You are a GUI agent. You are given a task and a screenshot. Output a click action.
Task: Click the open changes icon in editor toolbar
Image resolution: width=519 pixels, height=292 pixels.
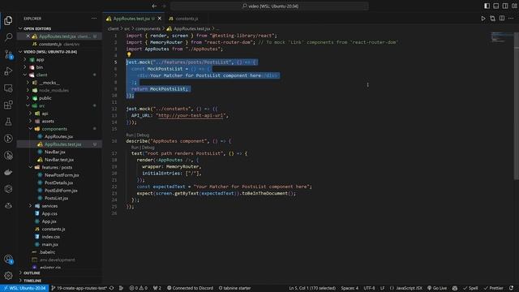point(492,19)
